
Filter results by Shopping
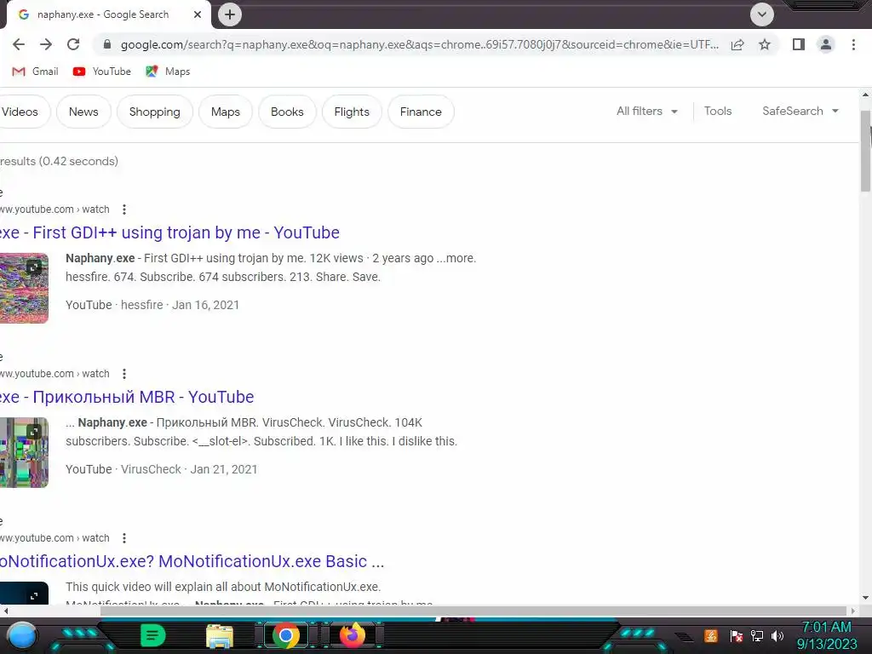click(x=155, y=112)
